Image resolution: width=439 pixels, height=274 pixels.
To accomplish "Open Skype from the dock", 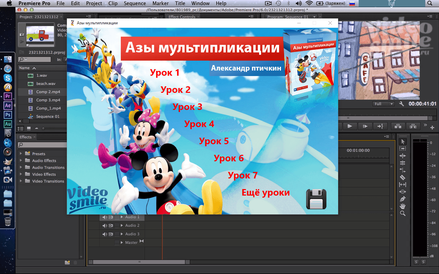I will pyautogui.click(x=8, y=78).
